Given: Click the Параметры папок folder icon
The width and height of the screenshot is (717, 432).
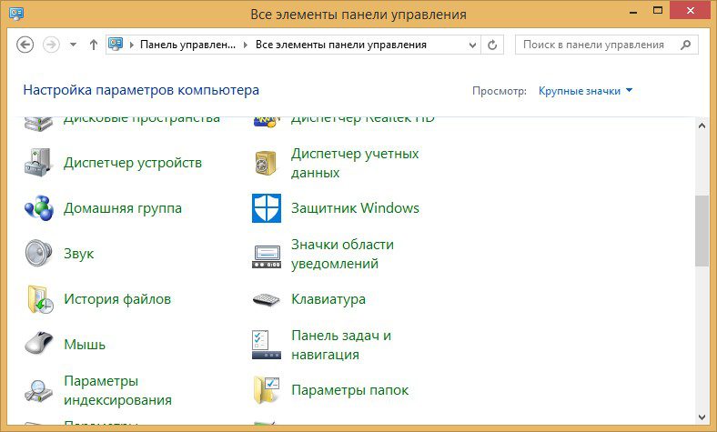Looking at the screenshot, I should click(266, 390).
